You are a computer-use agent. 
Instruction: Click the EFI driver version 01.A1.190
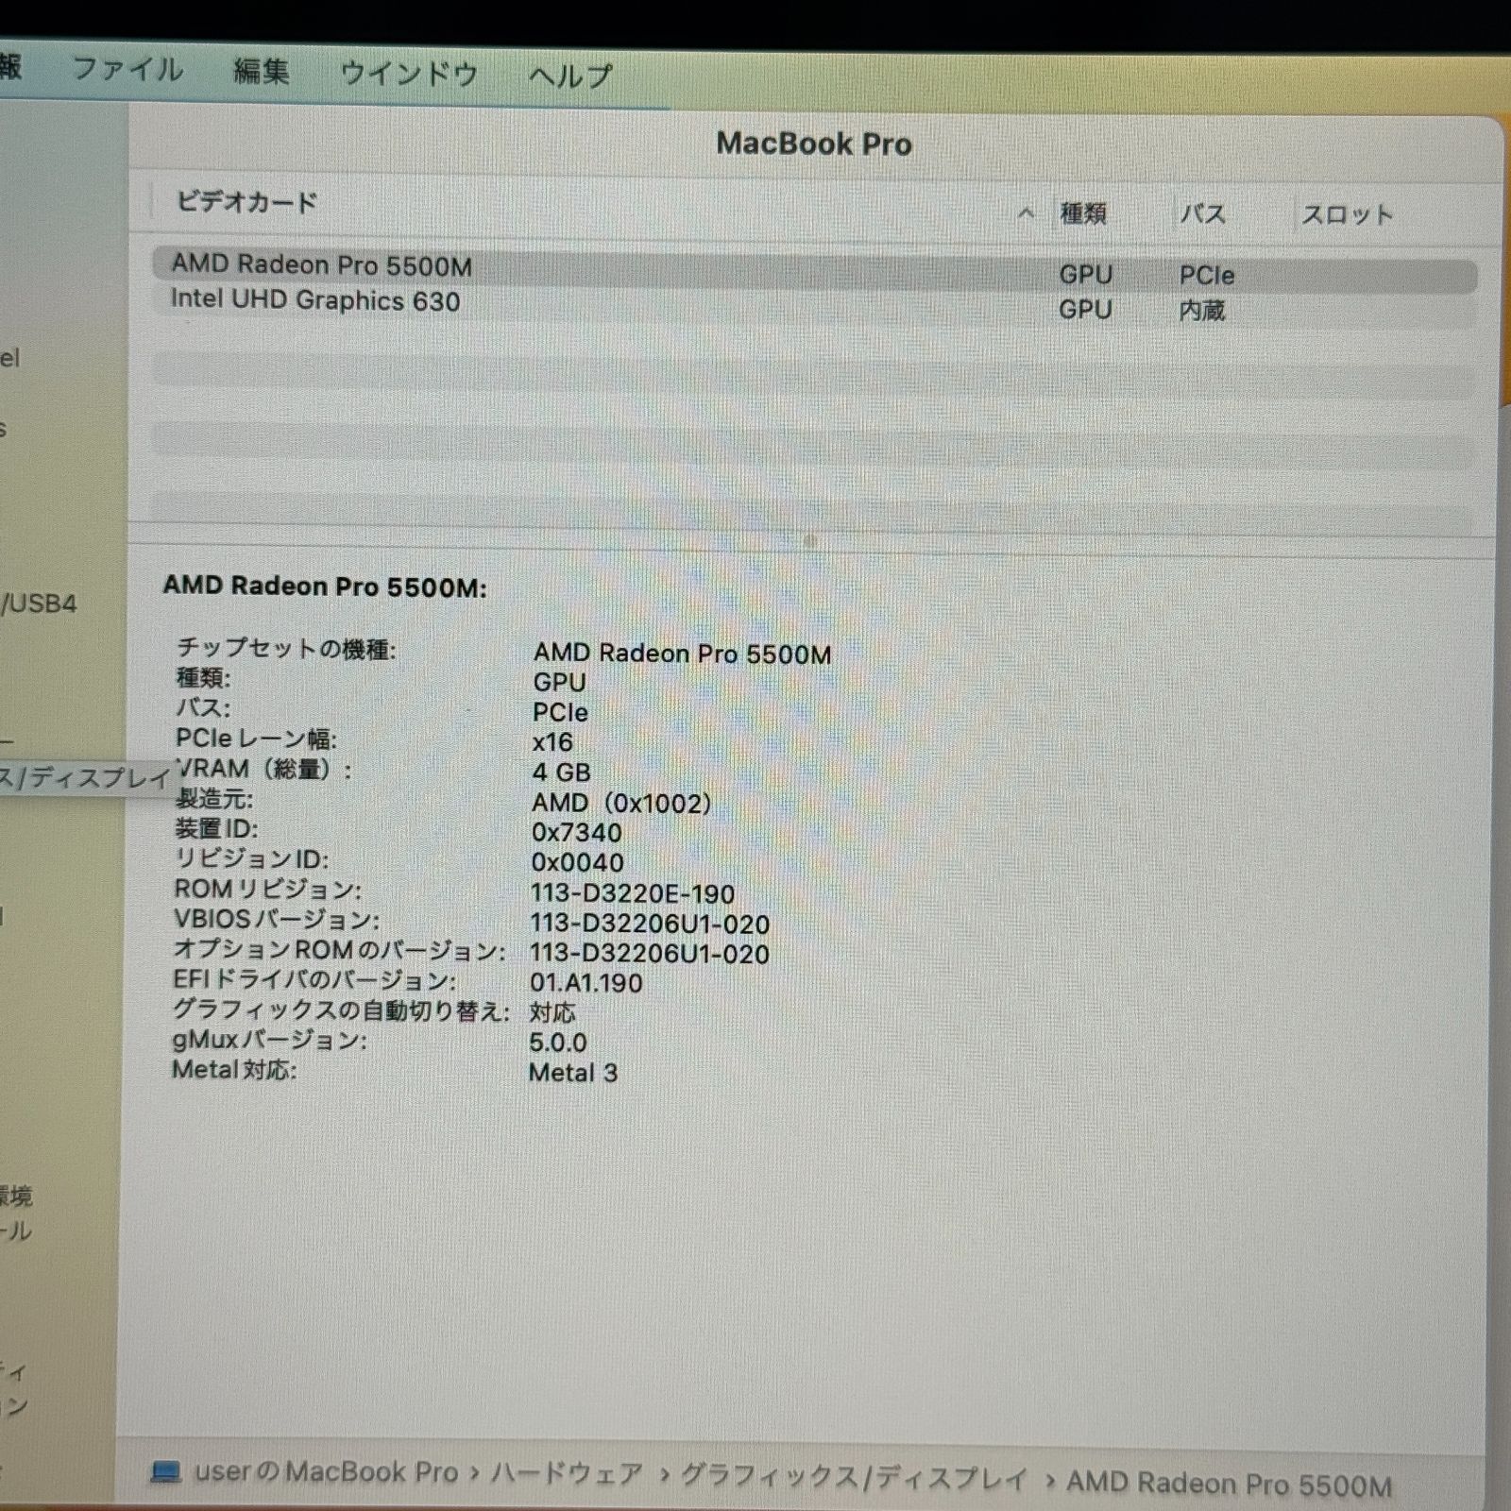pos(586,983)
